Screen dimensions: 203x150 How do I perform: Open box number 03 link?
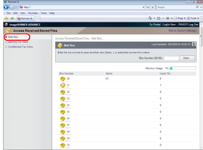(68, 98)
